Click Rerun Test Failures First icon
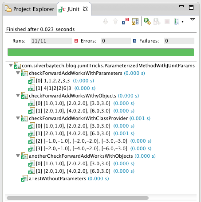This screenshot has height=202, width=201. [x=157, y=21]
